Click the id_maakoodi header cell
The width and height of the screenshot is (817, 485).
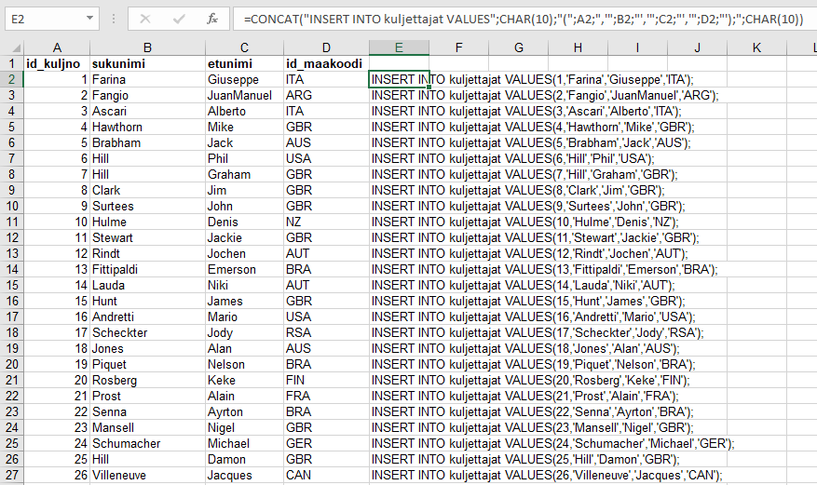[x=326, y=63]
